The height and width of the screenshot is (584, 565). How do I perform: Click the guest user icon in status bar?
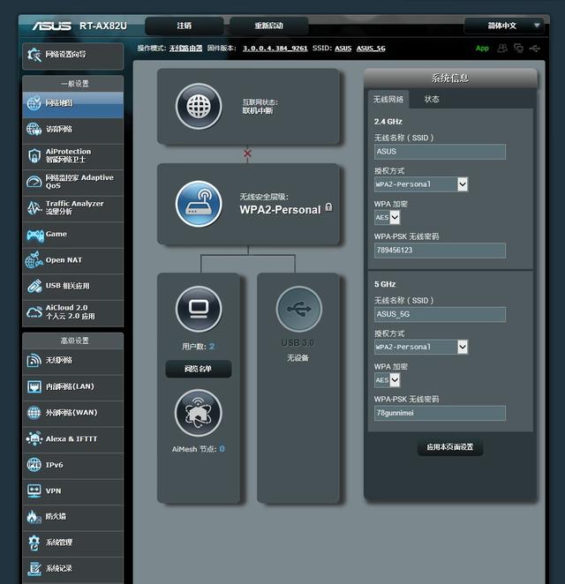coord(502,48)
